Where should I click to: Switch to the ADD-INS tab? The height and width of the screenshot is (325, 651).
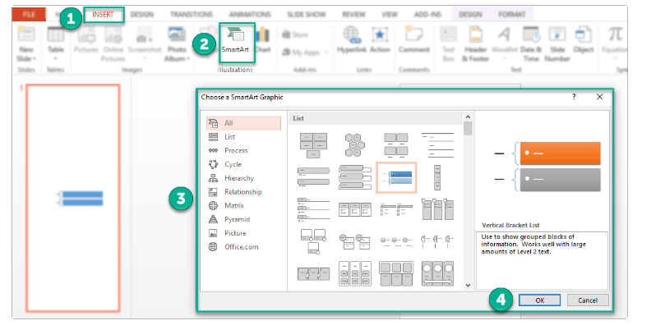coord(427,15)
